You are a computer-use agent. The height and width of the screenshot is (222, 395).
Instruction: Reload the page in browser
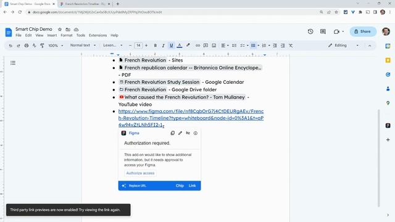point(20,12)
